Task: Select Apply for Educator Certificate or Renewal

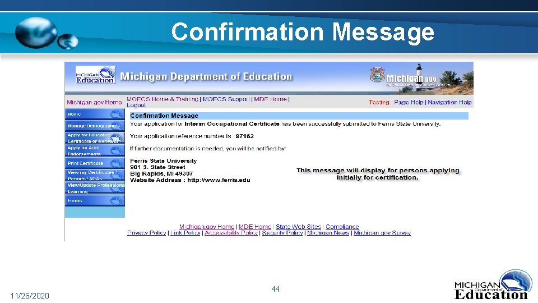Action: coord(95,138)
